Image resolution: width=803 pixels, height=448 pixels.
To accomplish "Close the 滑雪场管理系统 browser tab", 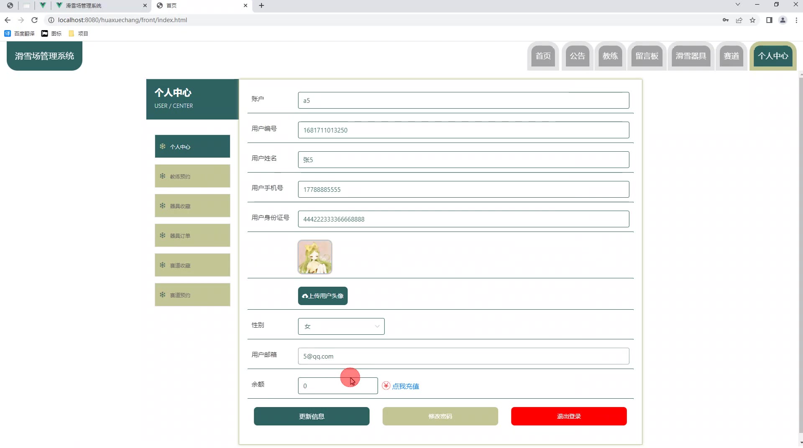I will (x=145, y=5).
